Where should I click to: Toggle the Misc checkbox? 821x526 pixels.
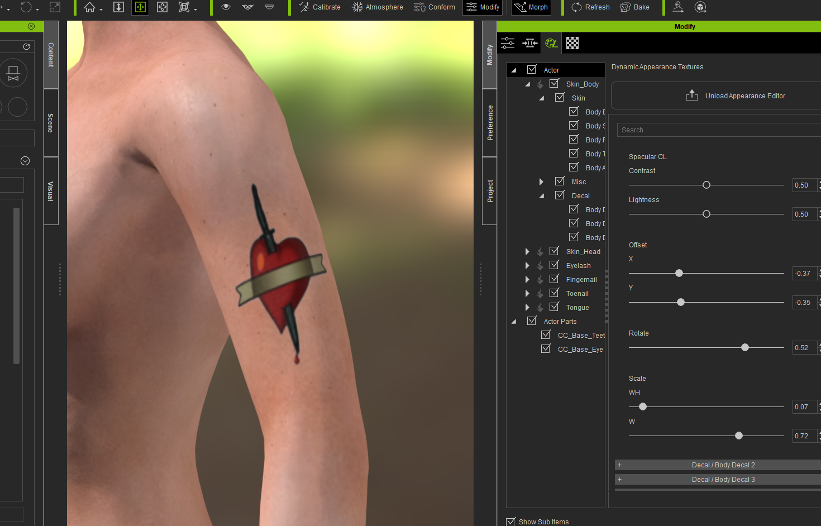pos(560,181)
